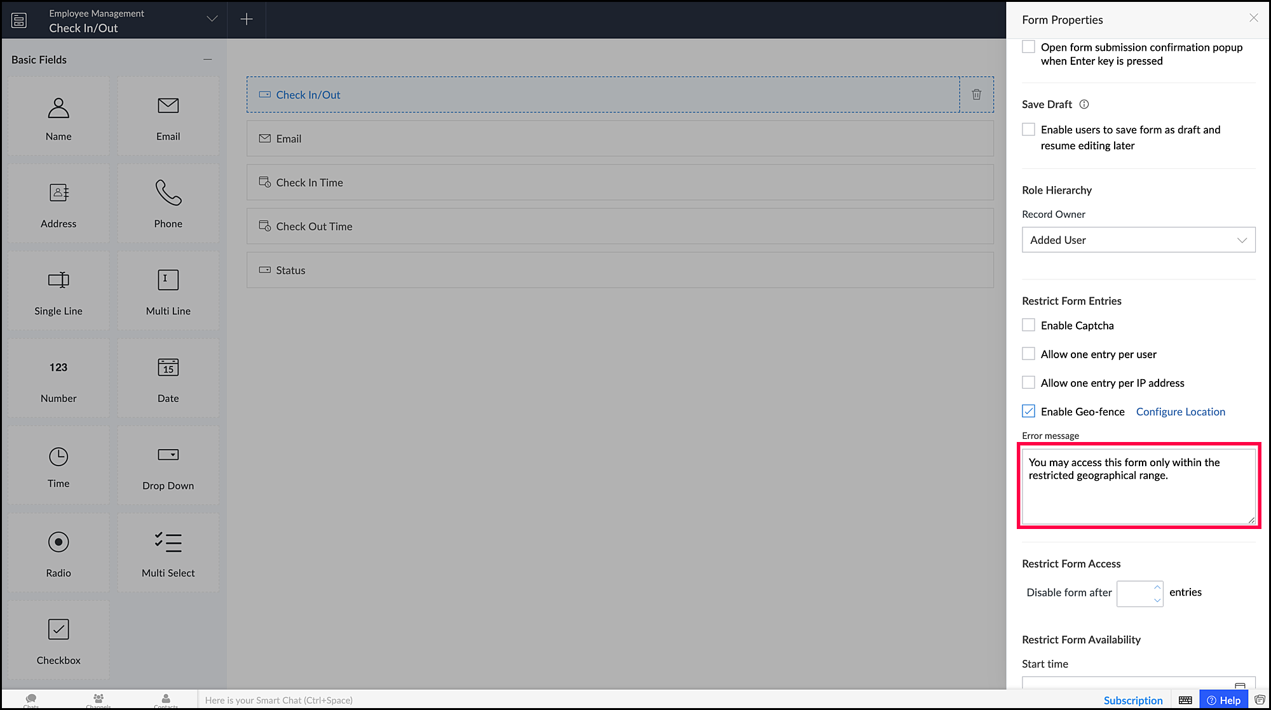The height and width of the screenshot is (710, 1271).
Task: Enable Captcha checkbox
Action: click(1028, 325)
